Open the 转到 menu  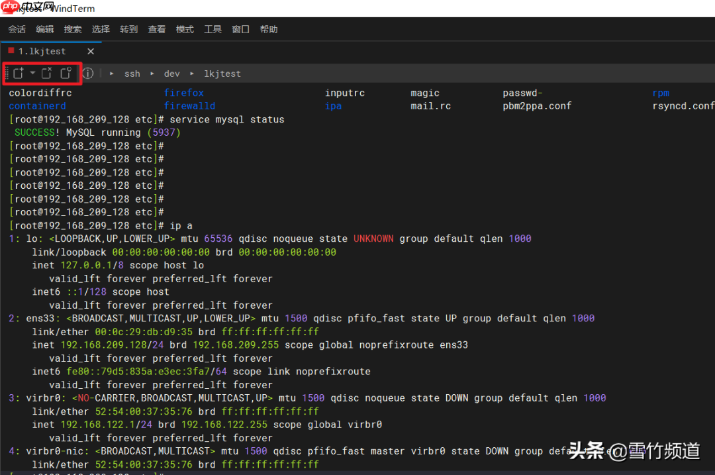coord(128,29)
